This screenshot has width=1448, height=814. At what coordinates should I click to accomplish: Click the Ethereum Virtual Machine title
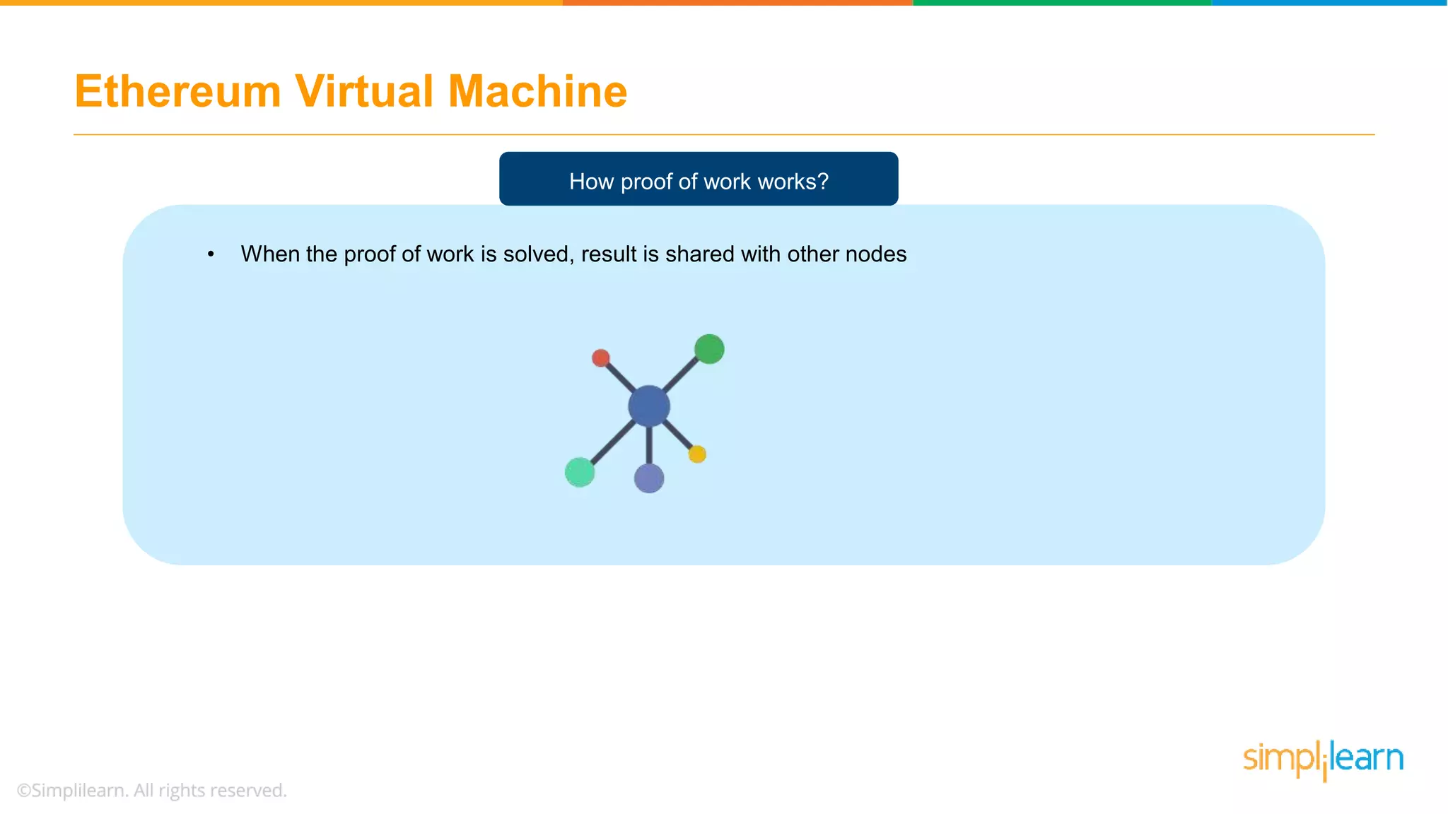coord(351,91)
